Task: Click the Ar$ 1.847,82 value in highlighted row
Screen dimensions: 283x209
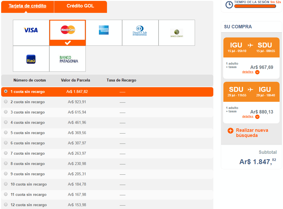Action: (77, 91)
